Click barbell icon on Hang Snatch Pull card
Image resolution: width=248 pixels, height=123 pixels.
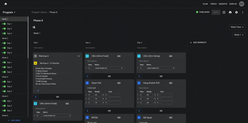coord(170,83)
